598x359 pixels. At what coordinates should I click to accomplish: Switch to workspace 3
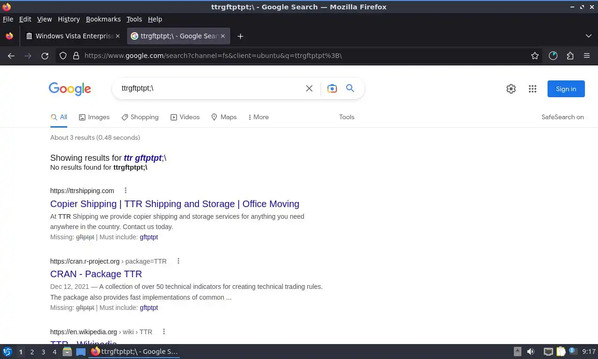point(43,352)
